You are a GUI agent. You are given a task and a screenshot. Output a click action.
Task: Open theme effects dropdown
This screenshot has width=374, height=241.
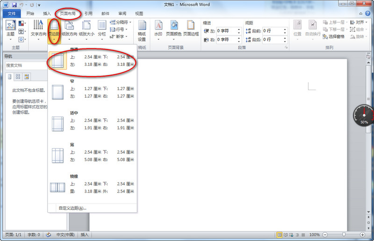[x=22, y=39]
